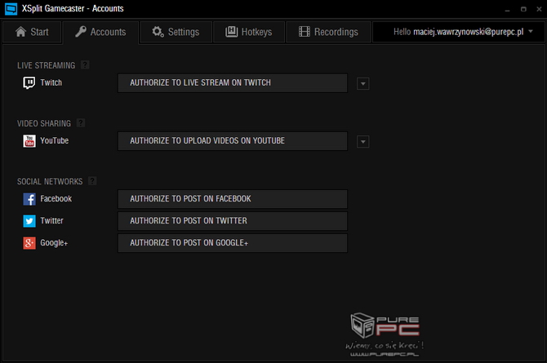
Task: Click the Facebook logo icon
Action: click(29, 199)
